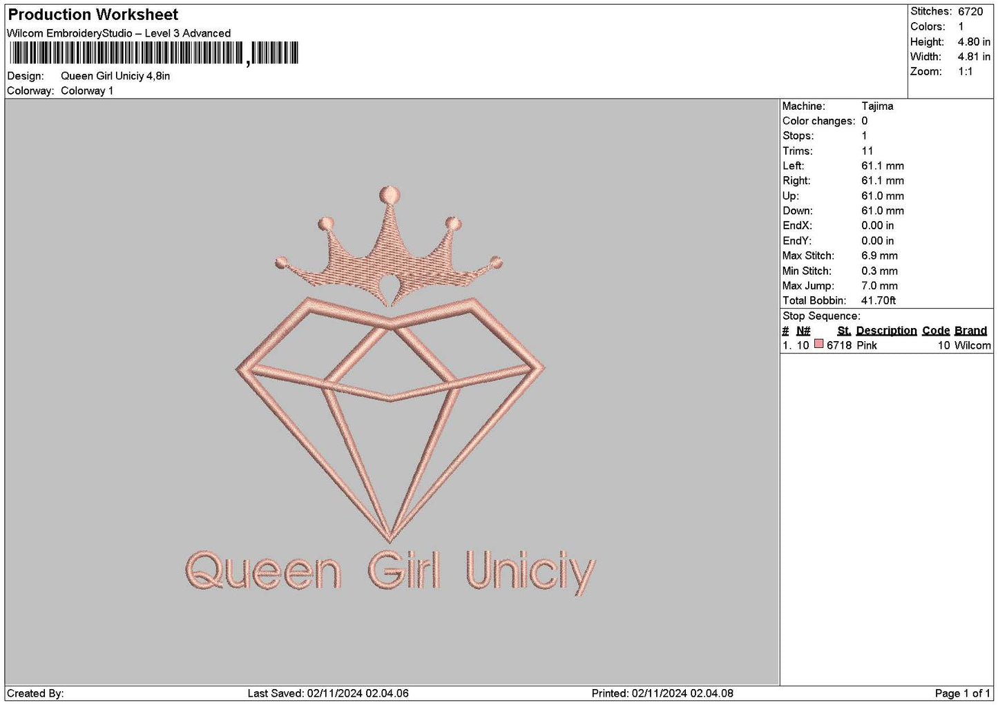The width and height of the screenshot is (998, 705).
Task: Click the EndX value 0.00 in
Action: (877, 226)
